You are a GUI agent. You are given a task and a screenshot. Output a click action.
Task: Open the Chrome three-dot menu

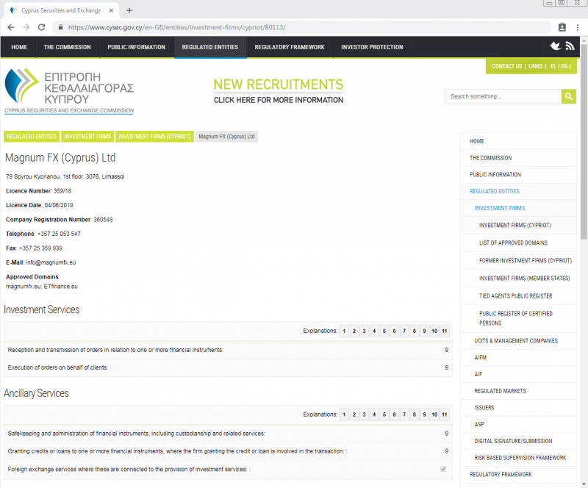click(x=578, y=27)
